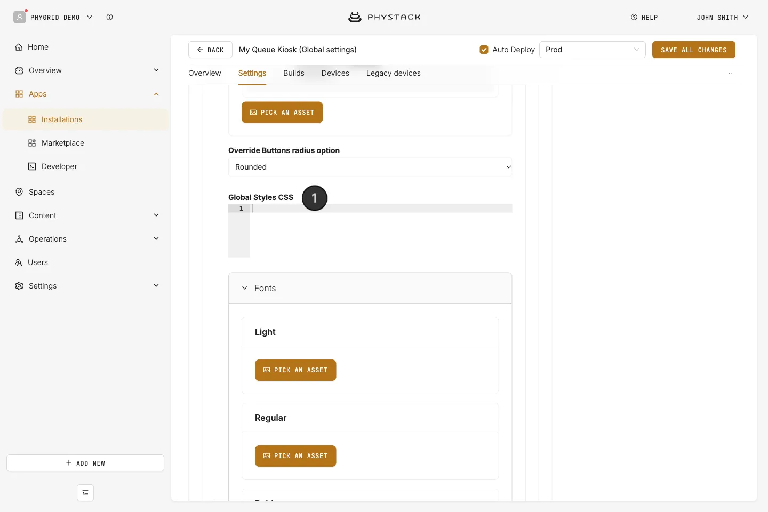Click the Overview gauge icon in sidebar
The image size is (768, 512).
pyautogui.click(x=19, y=70)
